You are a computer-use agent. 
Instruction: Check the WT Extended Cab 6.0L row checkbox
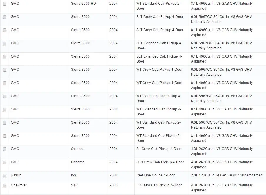coord(5,96)
